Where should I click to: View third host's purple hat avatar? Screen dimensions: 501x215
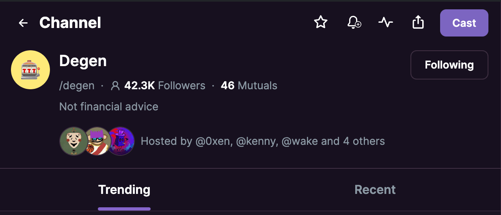pos(121,141)
